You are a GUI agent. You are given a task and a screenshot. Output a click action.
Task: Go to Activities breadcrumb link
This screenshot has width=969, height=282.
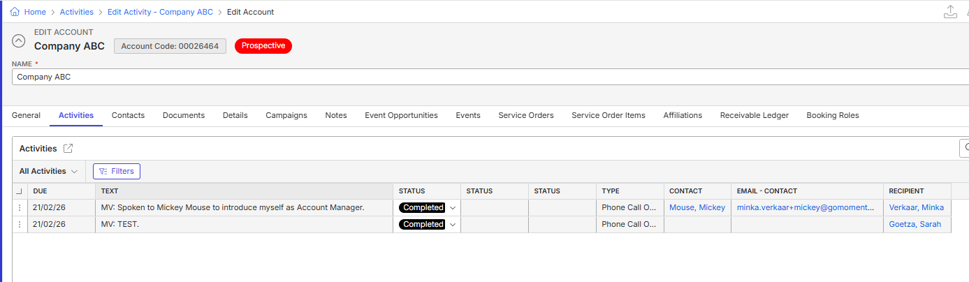[x=77, y=12]
